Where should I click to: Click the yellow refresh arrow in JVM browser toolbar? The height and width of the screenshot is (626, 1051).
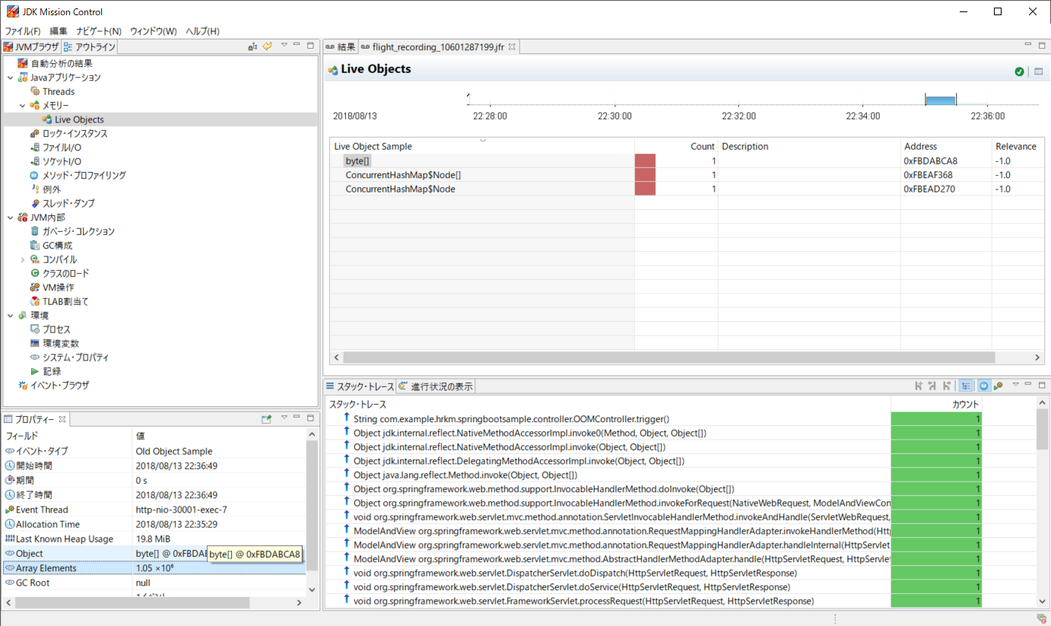(266, 46)
